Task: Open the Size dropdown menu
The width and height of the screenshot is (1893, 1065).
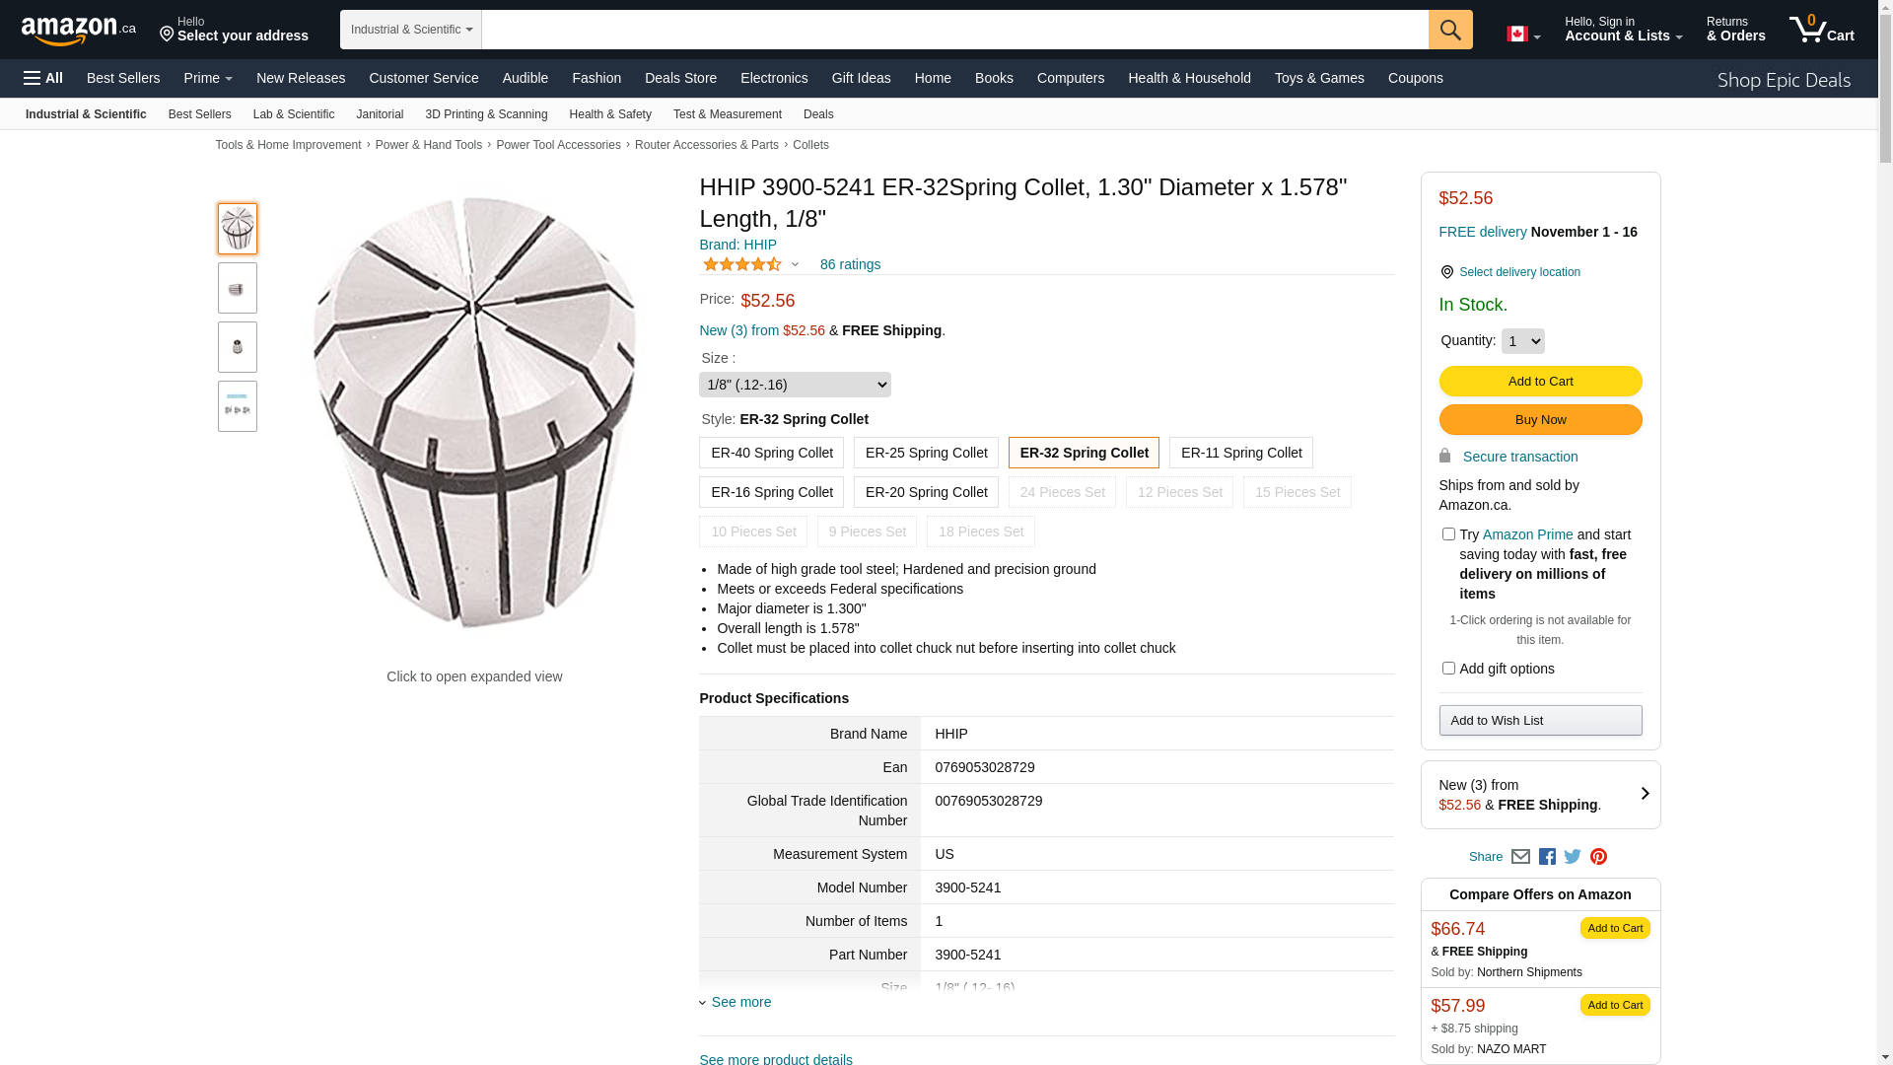Action: coord(795,385)
